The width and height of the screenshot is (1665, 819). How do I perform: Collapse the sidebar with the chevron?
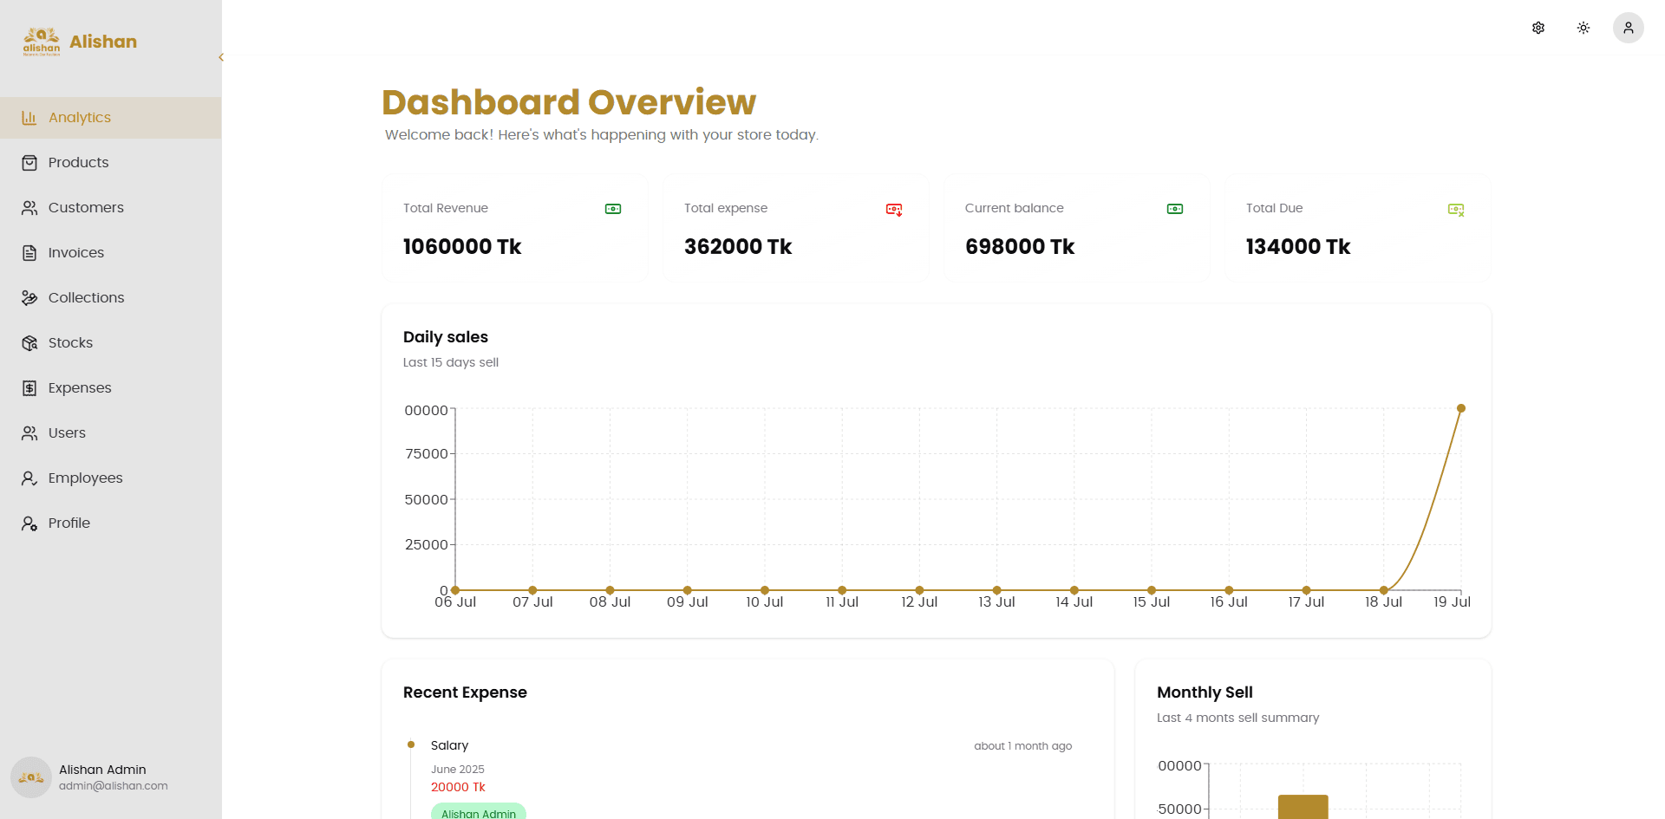pyautogui.click(x=221, y=57)
